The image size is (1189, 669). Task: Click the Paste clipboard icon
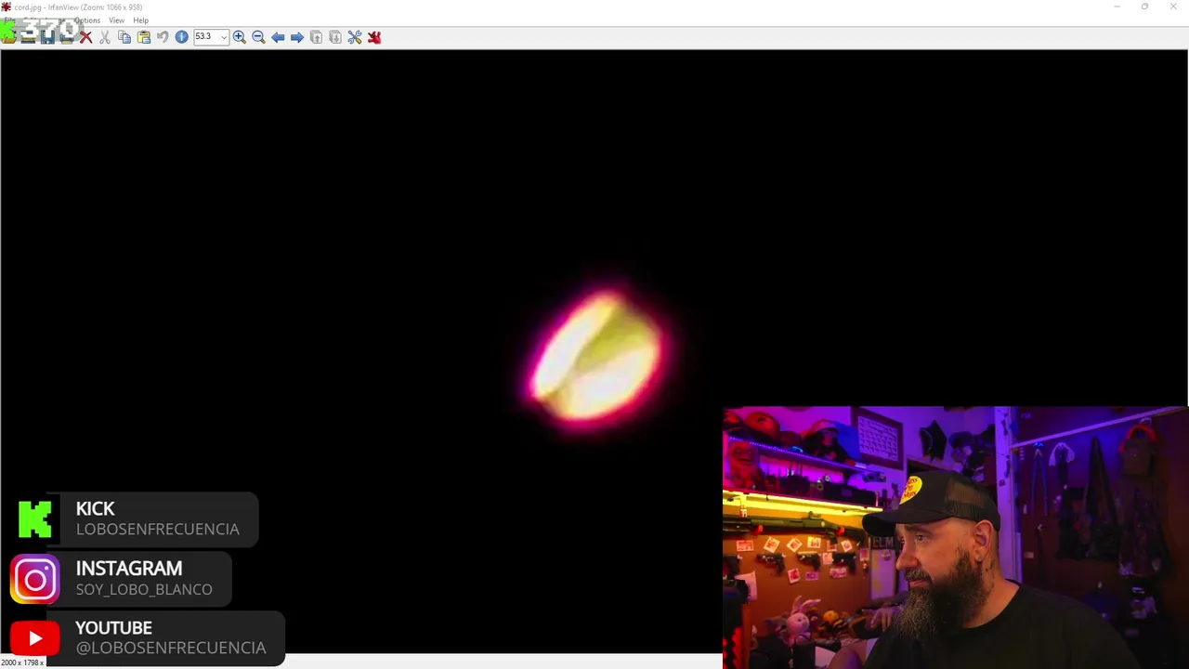point(144,37)
